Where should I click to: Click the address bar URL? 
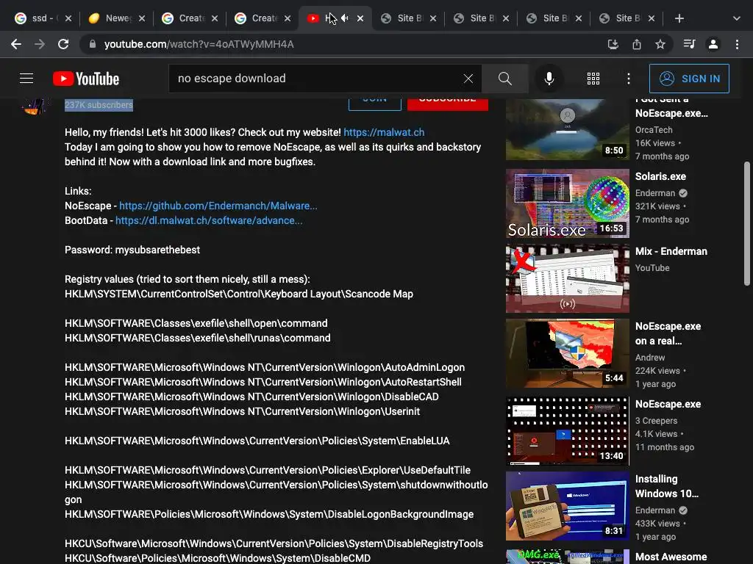point(199,44)
